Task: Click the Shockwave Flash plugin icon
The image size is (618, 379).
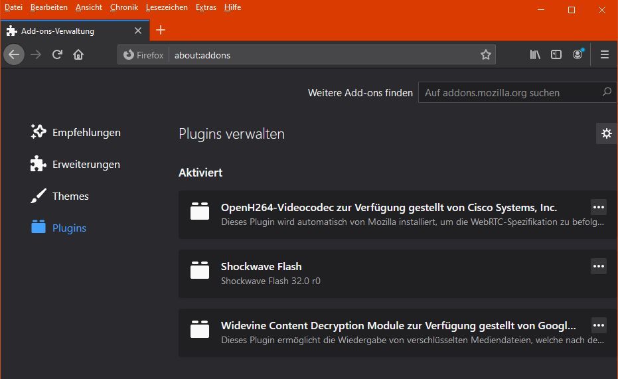Action: coord(200,270)
